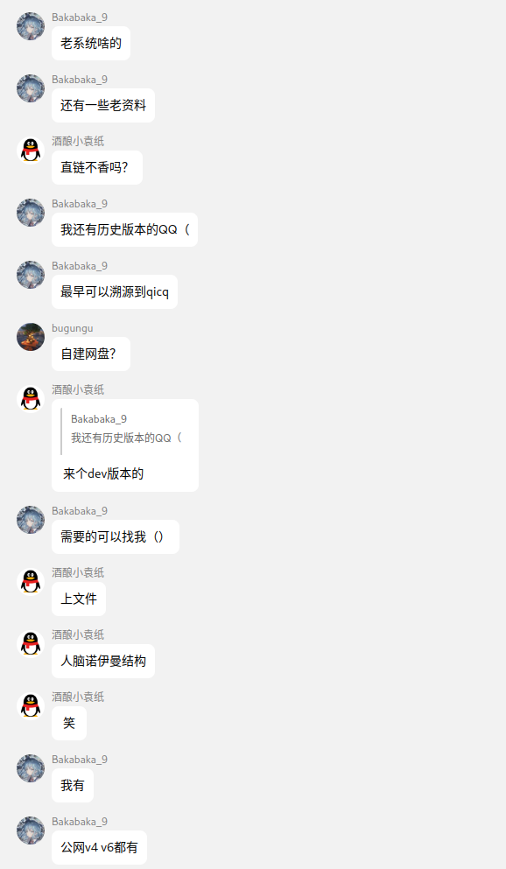The height and width of the screenshot is (869, 506).
Task: Open bugungu's profile avatar
Action: point(31,337)
